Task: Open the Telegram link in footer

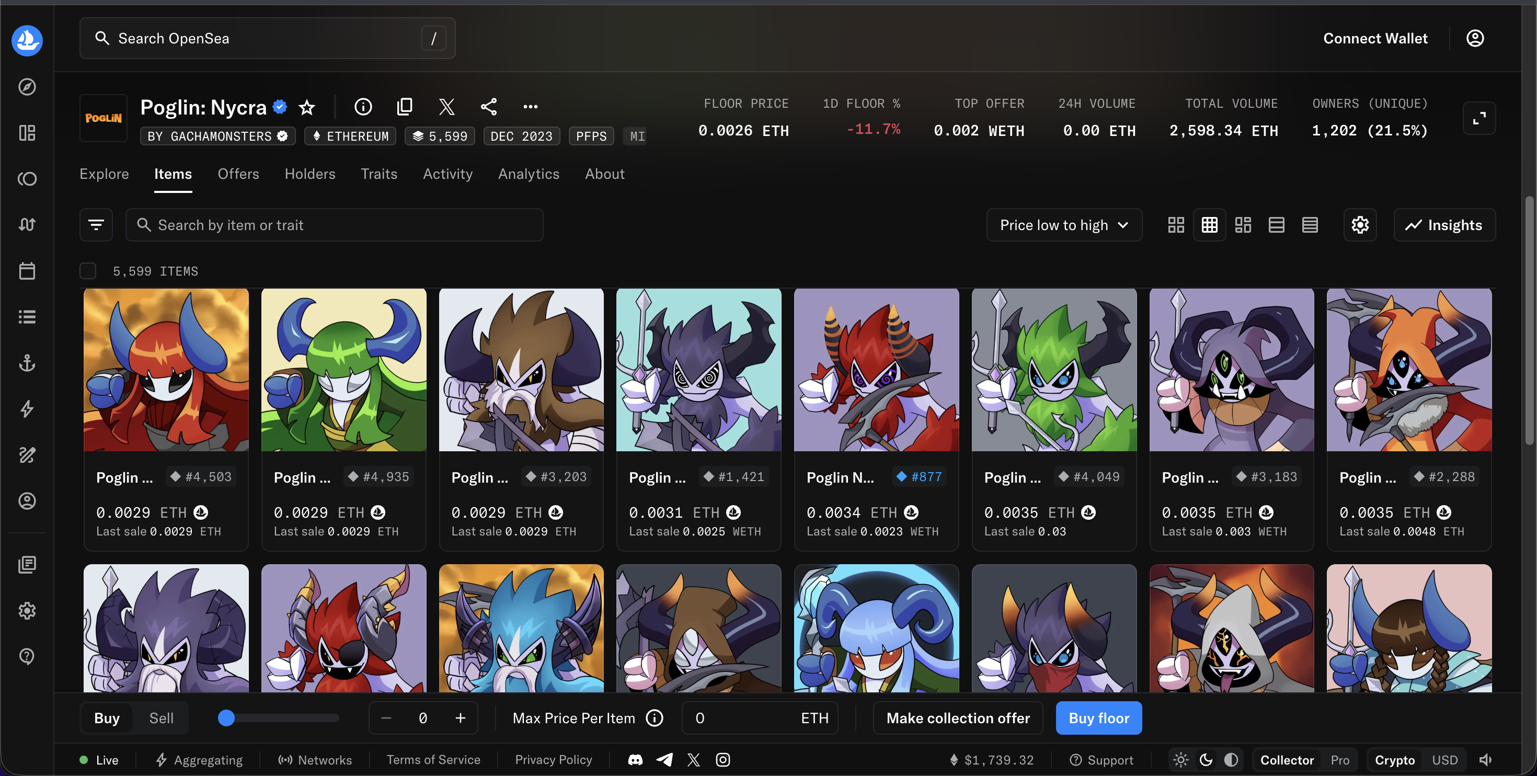Action: pos(664,760)
